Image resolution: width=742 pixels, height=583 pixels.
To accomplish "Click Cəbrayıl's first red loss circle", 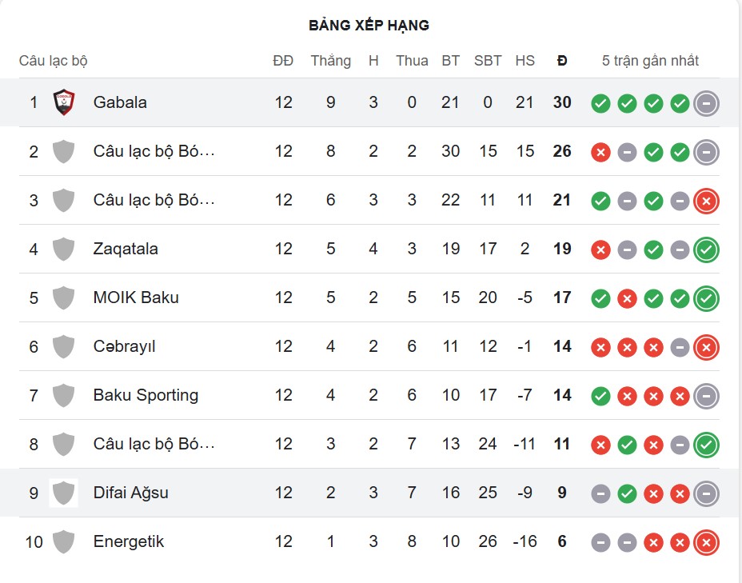I will 600,346.
